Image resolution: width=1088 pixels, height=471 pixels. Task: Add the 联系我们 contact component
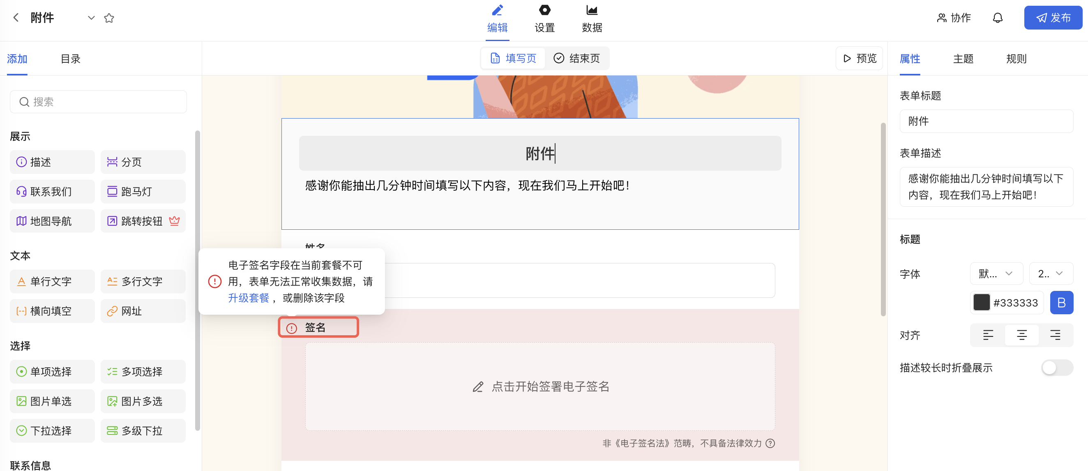52,192
